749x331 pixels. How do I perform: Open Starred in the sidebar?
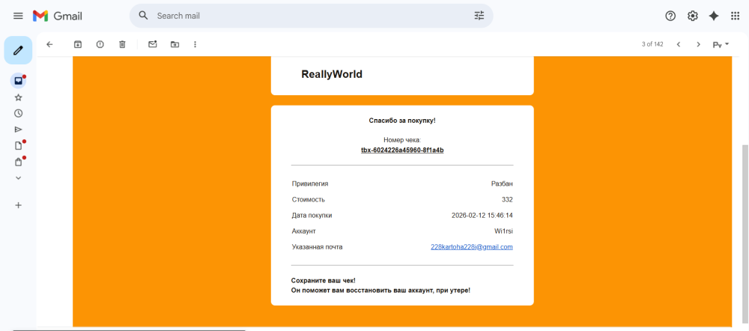(18, 97)
